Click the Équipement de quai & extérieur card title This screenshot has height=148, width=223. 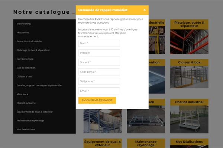pos(103,143)
